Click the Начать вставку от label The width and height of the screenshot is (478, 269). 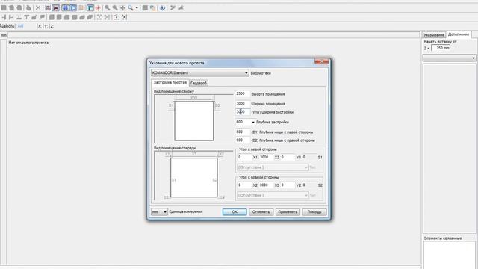tap(440, 42)
